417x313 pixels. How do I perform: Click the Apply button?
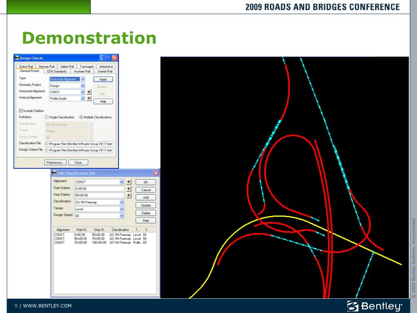tap(103, 79)
